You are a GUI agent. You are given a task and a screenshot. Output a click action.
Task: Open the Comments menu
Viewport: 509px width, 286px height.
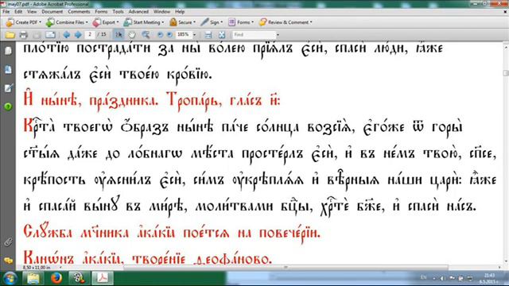tap(79, 11)
